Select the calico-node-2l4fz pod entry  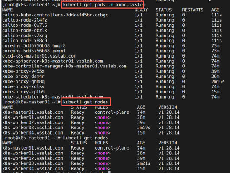tap(25, 20)
